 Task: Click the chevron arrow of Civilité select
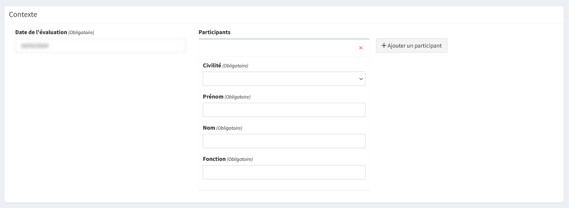coord(361,79)
